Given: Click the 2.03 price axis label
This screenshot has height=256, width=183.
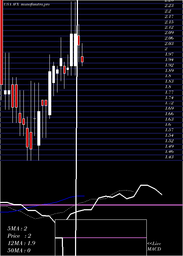Looking at the screenshot, I should point(169,44).
